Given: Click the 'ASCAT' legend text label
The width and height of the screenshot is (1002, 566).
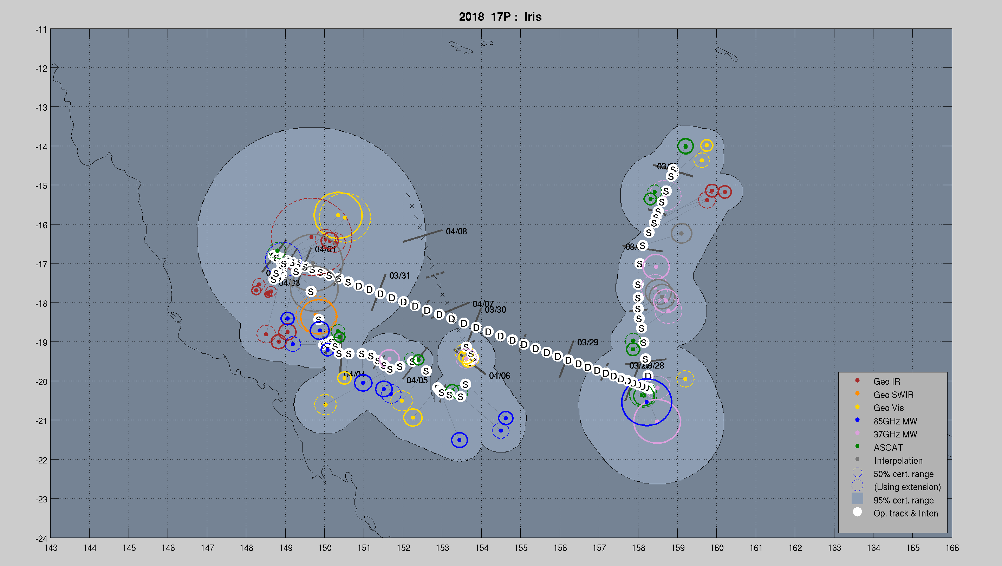Looking at the screenshot, I should (x=888, y=448).
